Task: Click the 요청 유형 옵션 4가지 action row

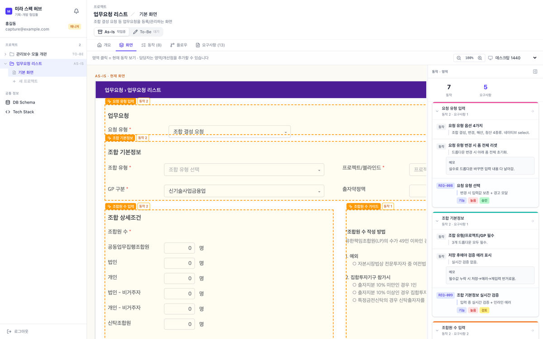Action: (x=486, y=128)
